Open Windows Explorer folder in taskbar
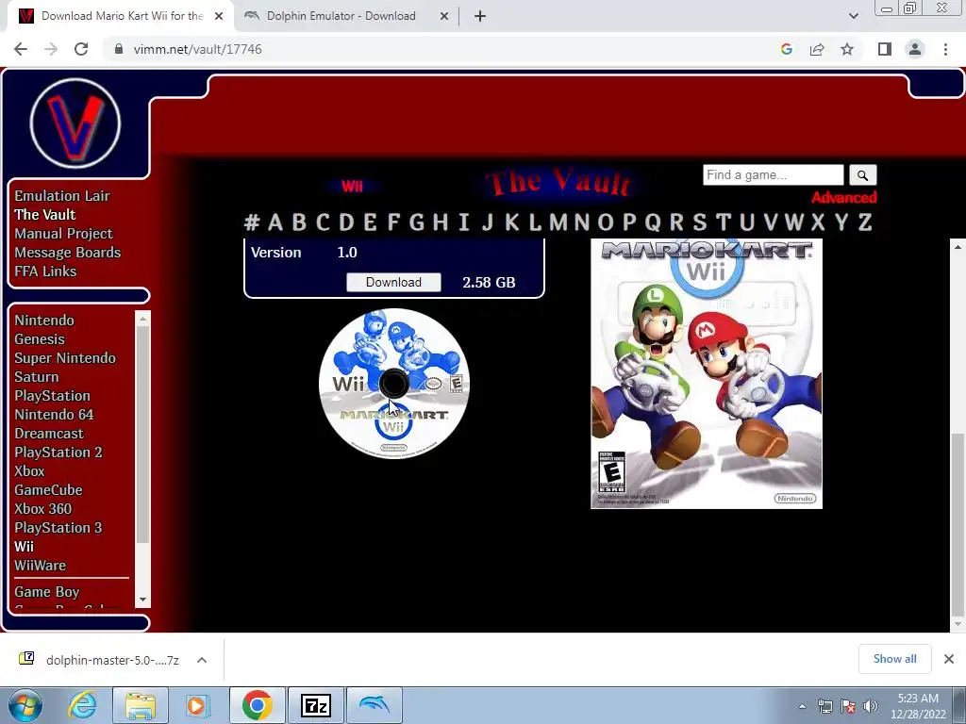Screen dimensions: 966x724 point(141,705)
